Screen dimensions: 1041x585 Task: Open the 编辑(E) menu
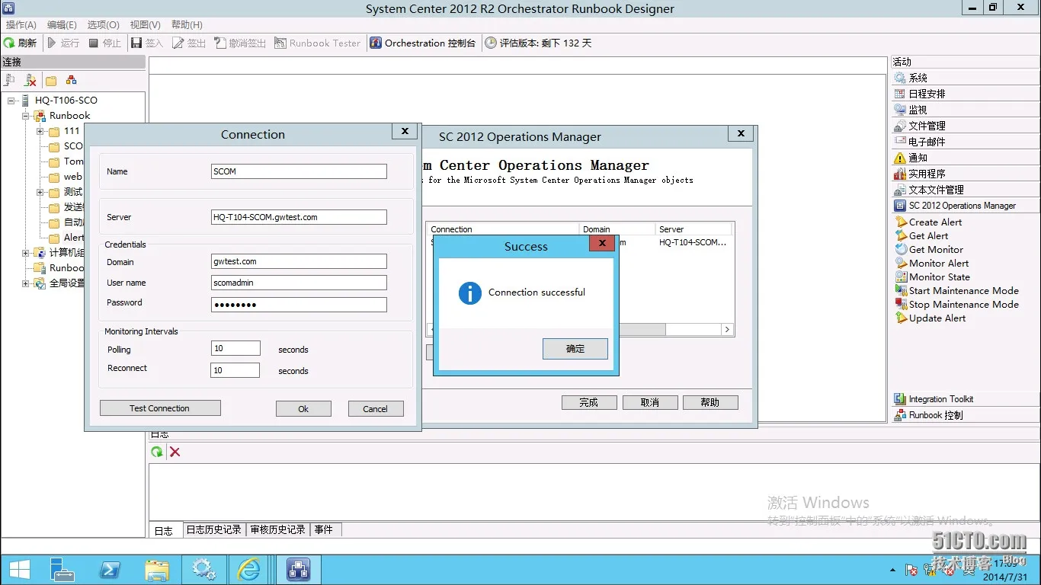62,25
